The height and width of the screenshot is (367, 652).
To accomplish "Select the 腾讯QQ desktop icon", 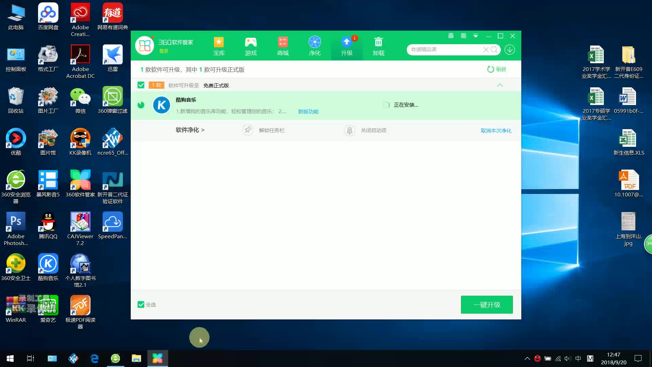I will tap(48, 225).
